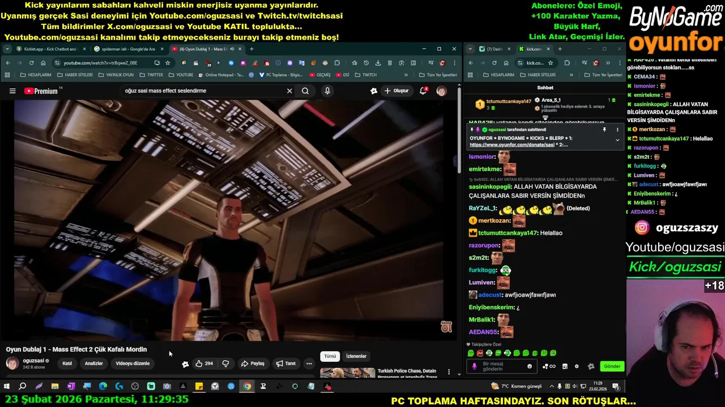This screenshot has height=407, width=725.
Task: Like the video with 294 likes
Action: point(204,363)
